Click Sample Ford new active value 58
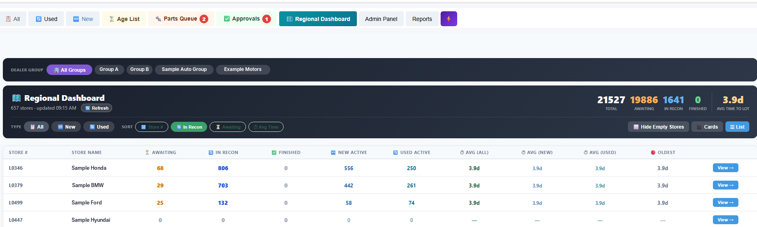This screenshot has width=757, height=227. coord(349,203)
